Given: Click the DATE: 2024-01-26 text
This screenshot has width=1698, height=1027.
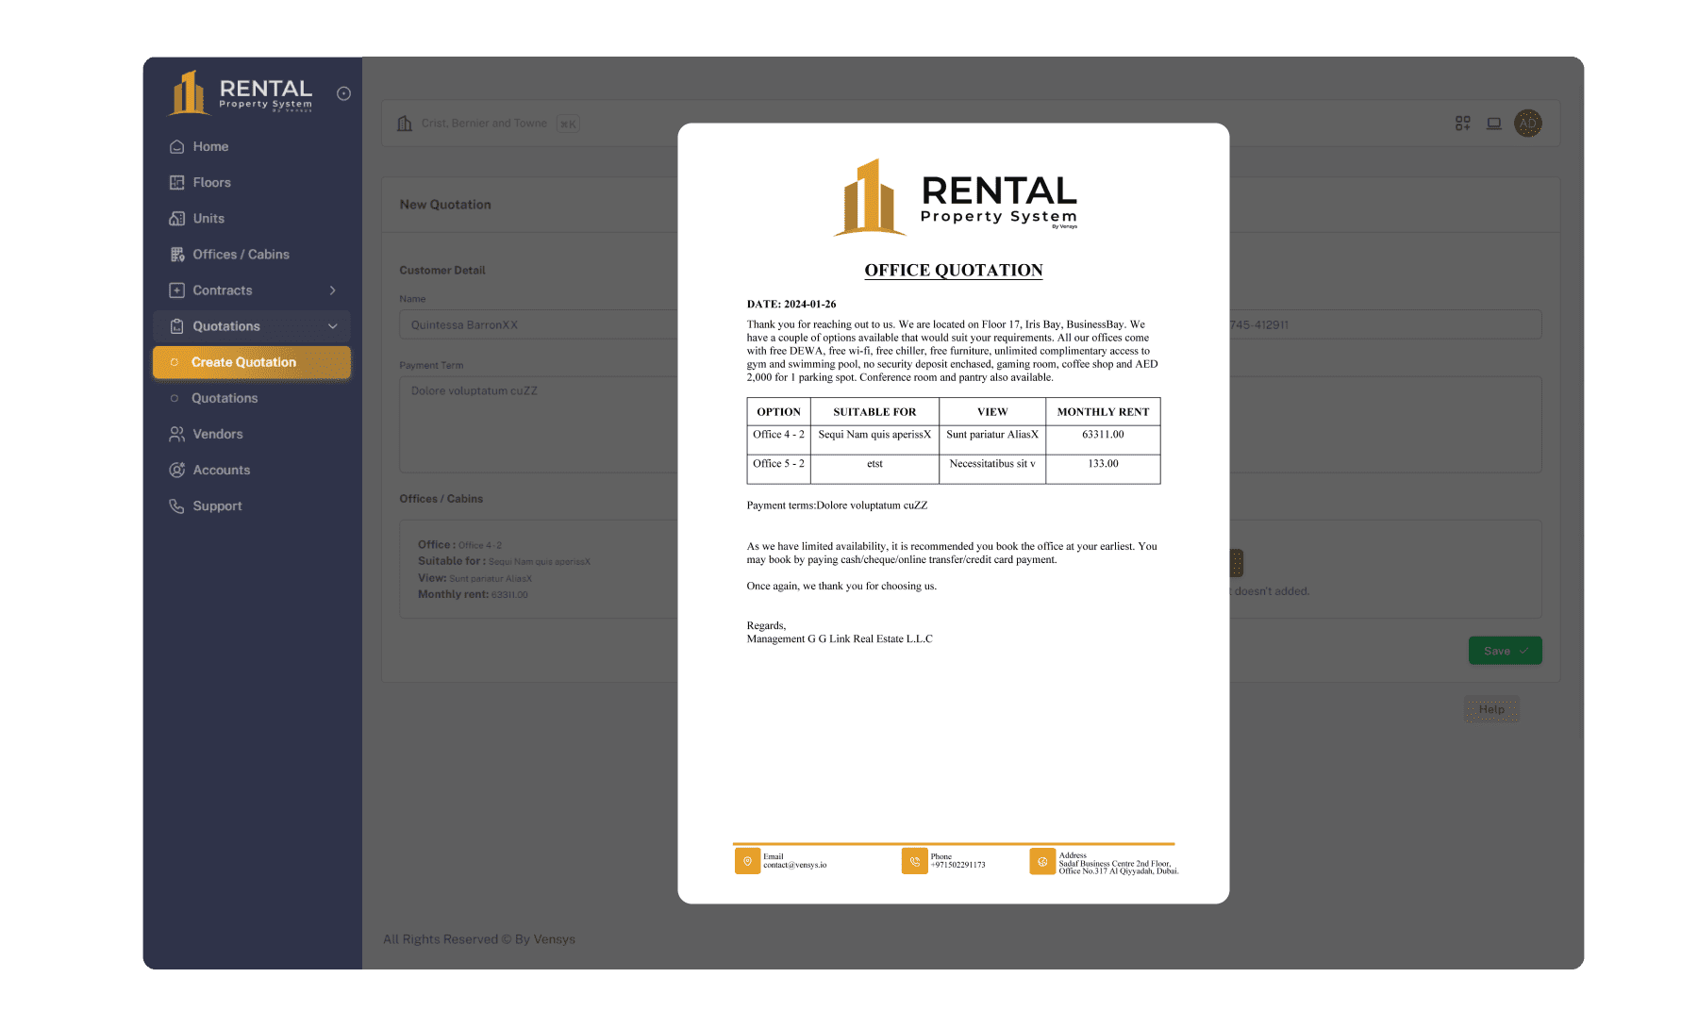Looking at the screenshot, I should pos(791,304).
